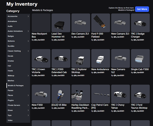
Task: Click the TRC | Chevy Tahoe title
Action: 118,106
